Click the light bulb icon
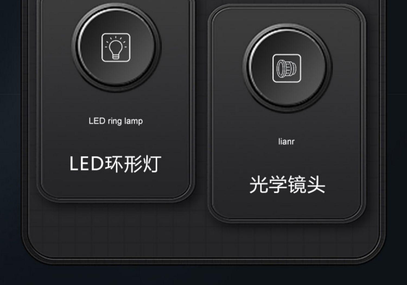The image size is (407, 285). pos(116,48)
